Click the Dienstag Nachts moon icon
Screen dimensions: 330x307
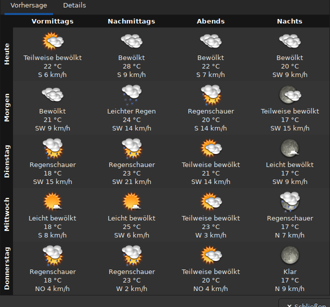tap(290, 148)
